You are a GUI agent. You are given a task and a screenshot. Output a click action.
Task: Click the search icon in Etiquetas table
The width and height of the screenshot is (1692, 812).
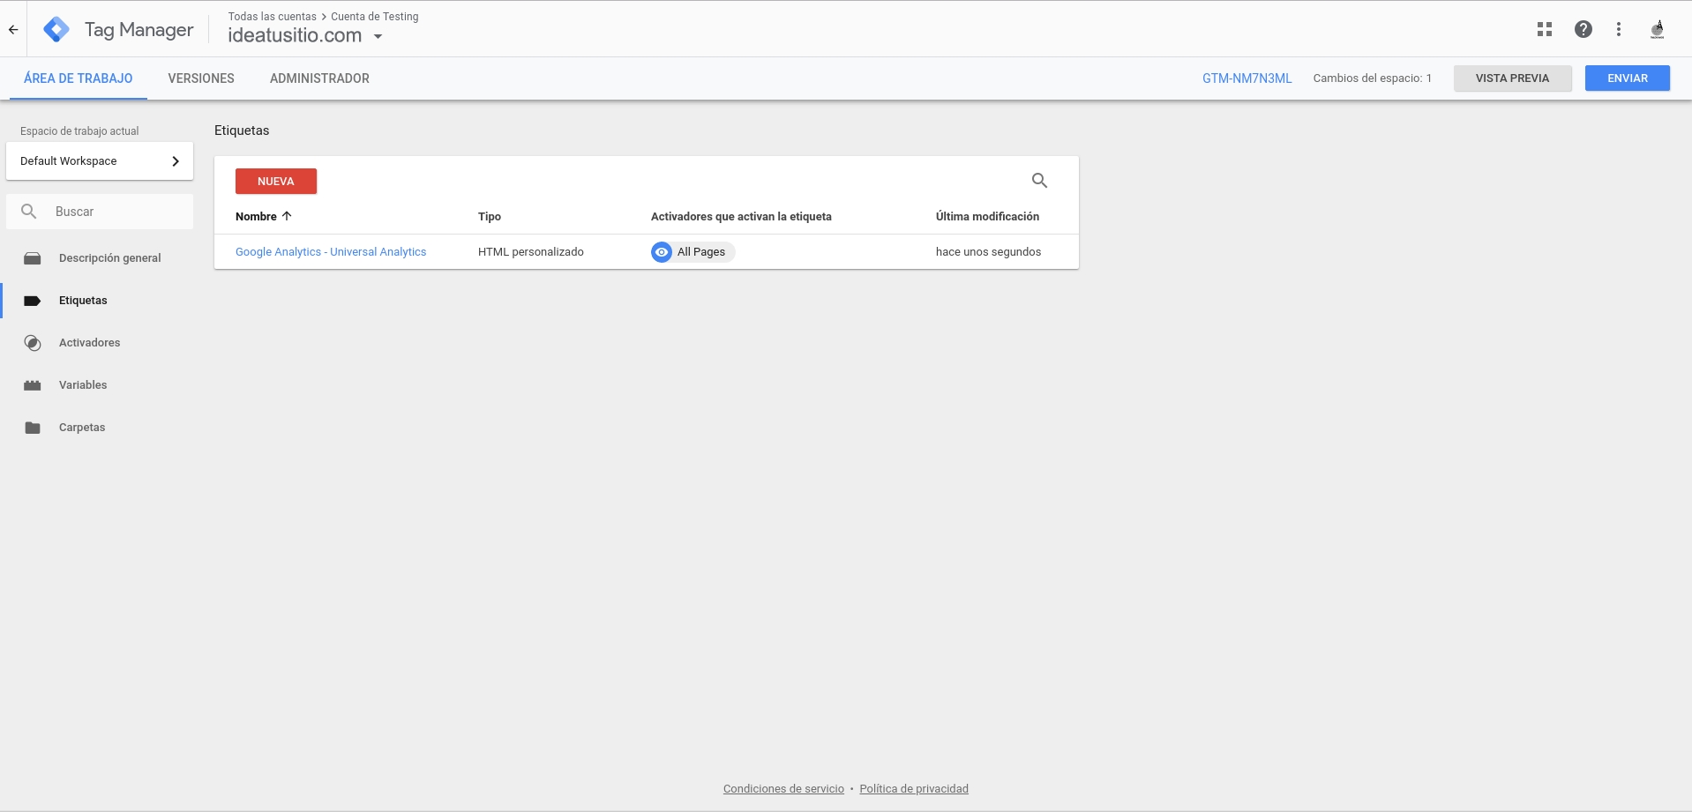point(1039,181)
